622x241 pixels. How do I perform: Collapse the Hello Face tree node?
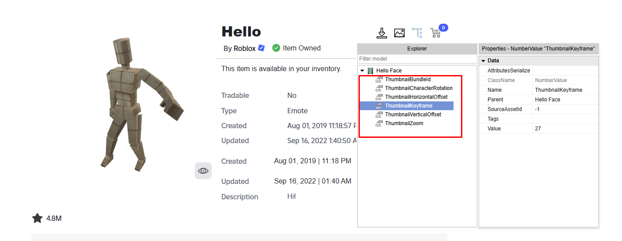click(x=362, y=71)
